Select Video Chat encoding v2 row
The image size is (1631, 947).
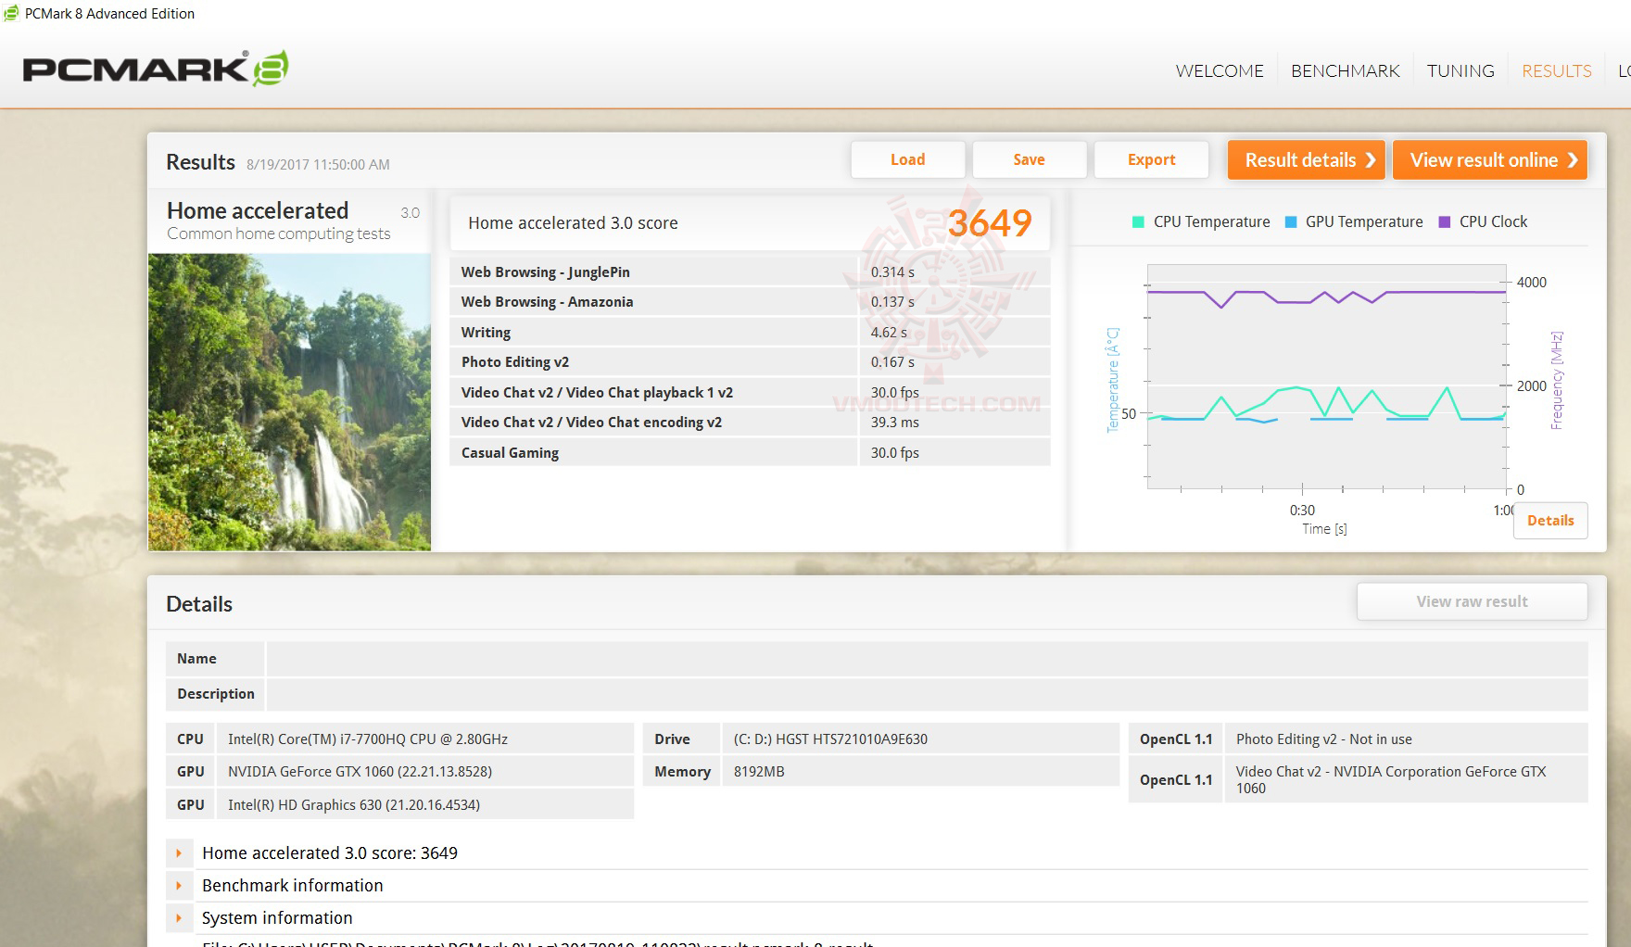coord(750,422)
